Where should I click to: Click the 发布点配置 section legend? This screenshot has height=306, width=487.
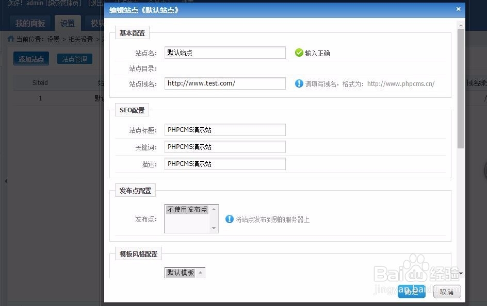click(135, 191)
